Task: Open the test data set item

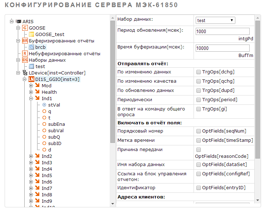Action: pos(40,66)
